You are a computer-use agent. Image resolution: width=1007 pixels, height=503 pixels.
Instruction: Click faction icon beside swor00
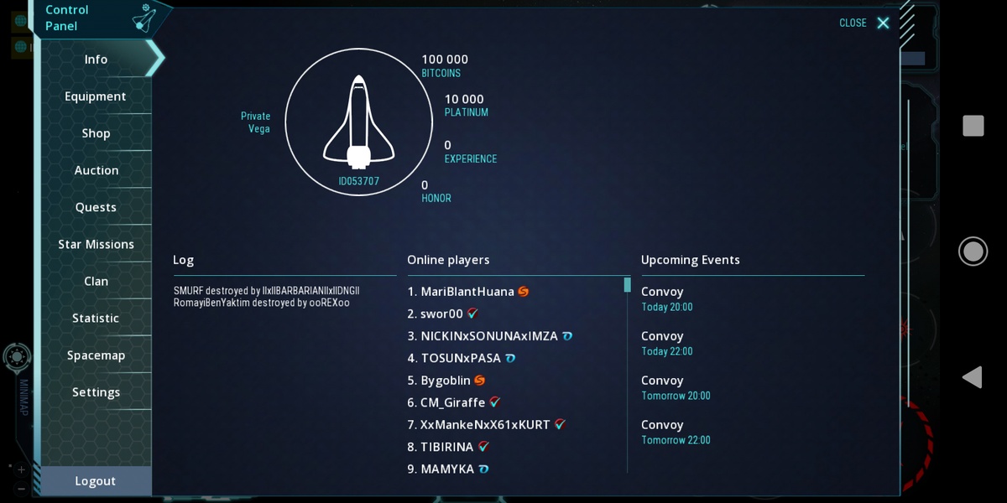point(472,314)
